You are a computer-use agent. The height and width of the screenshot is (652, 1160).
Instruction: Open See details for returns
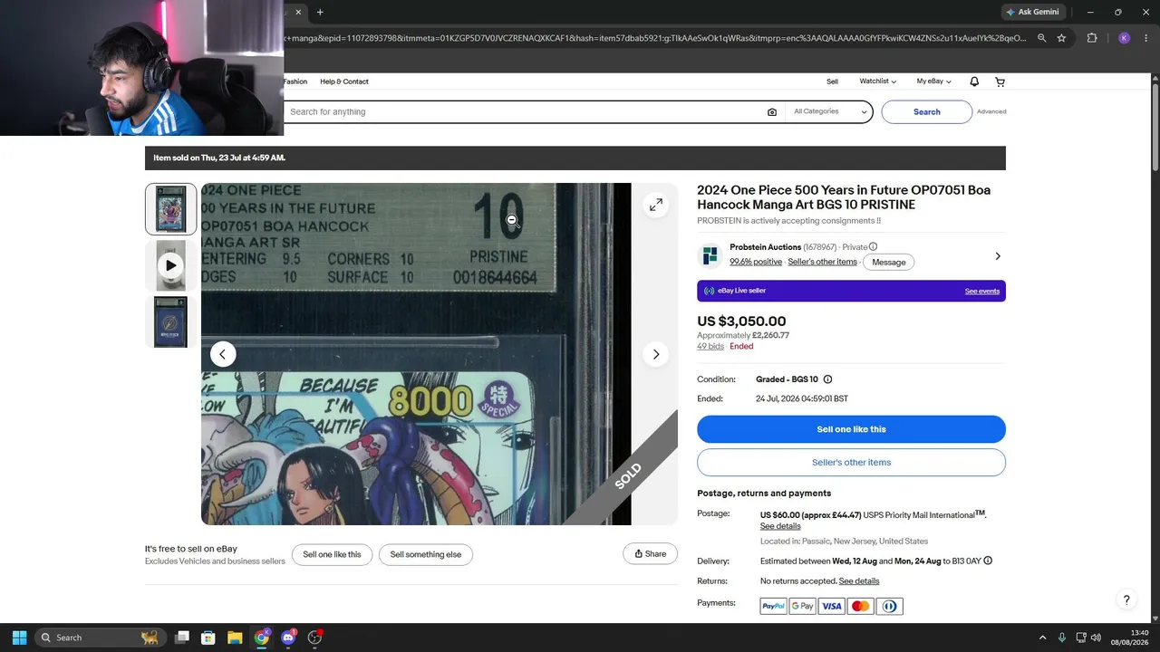859,581
